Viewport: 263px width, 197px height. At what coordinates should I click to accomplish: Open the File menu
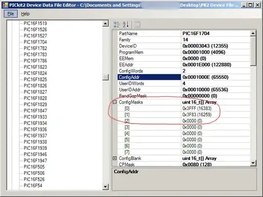11,14
